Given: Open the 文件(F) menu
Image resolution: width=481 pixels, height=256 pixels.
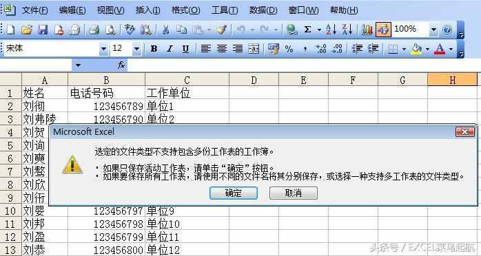Looking at the screenshot, I should click(35, 10).
